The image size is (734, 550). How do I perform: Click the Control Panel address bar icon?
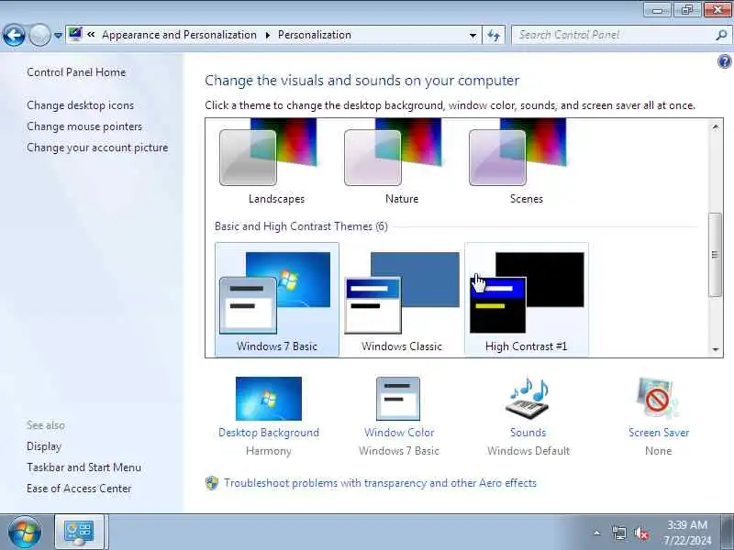pos(75,35)
